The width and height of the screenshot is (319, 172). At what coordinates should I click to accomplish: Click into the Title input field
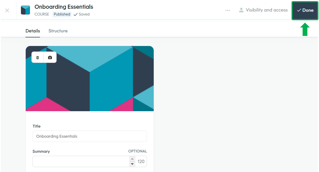coord(90,136)
